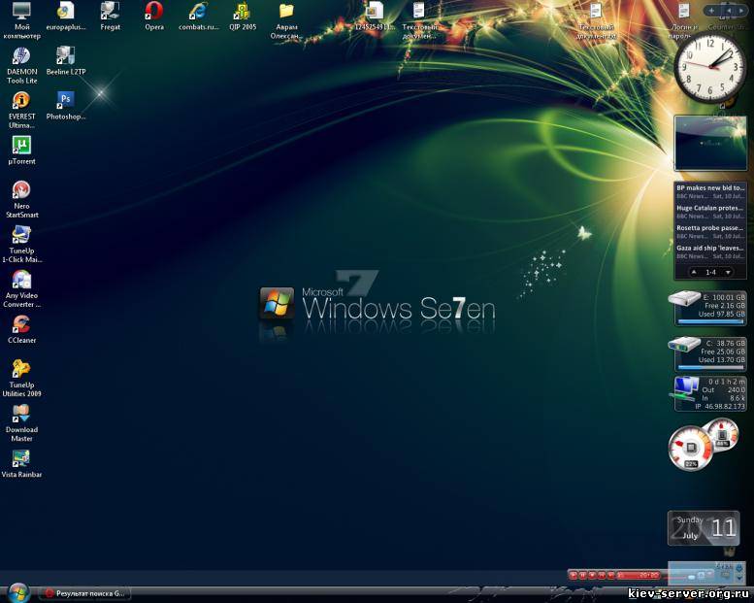Click the sidebar next gadgets arrow
The width and height of the screenshot is (754, 603).
[x=742, y=10]
